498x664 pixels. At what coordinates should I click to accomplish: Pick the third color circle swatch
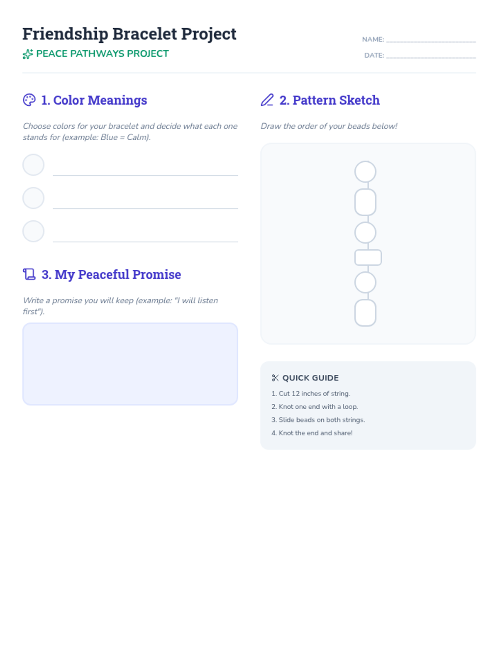[x=33, y=231]
